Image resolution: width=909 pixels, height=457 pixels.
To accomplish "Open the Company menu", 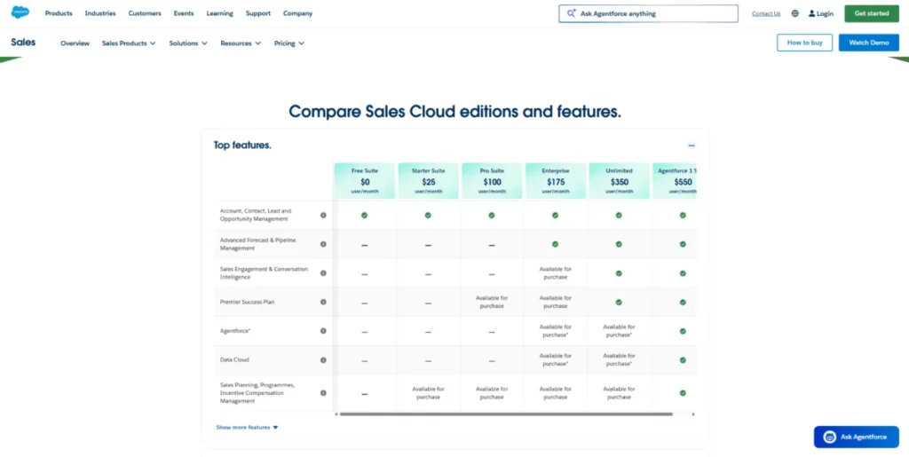I will (x=298, y=13).
